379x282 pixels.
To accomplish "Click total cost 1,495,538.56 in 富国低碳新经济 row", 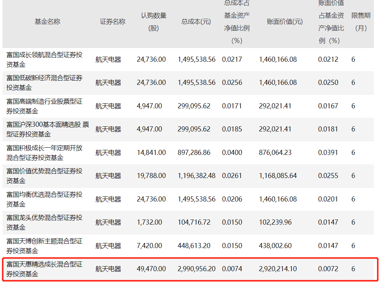I will 197,83.
